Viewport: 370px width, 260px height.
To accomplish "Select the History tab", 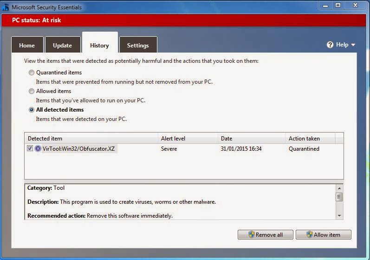I will click(100, 43).
